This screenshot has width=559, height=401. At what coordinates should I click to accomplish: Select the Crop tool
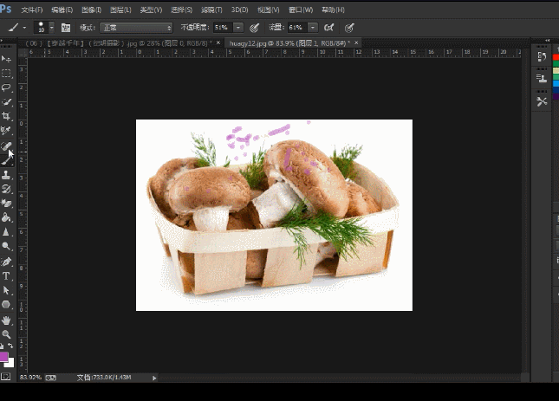[x=6, y=116]
